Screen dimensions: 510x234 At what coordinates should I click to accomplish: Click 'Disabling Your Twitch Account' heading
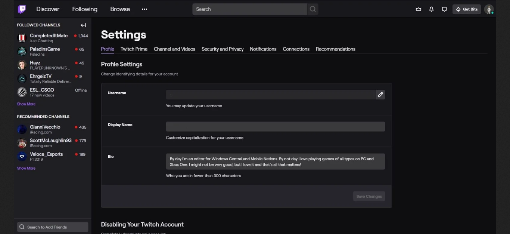pyautogui.click(x=142, y=224)
